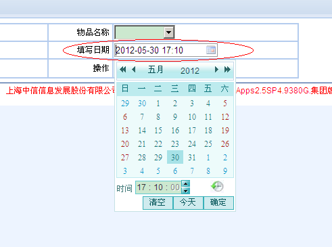Click the green clock time-restore icon
This screenshot has width=332, height=247.
click(217, 186)
